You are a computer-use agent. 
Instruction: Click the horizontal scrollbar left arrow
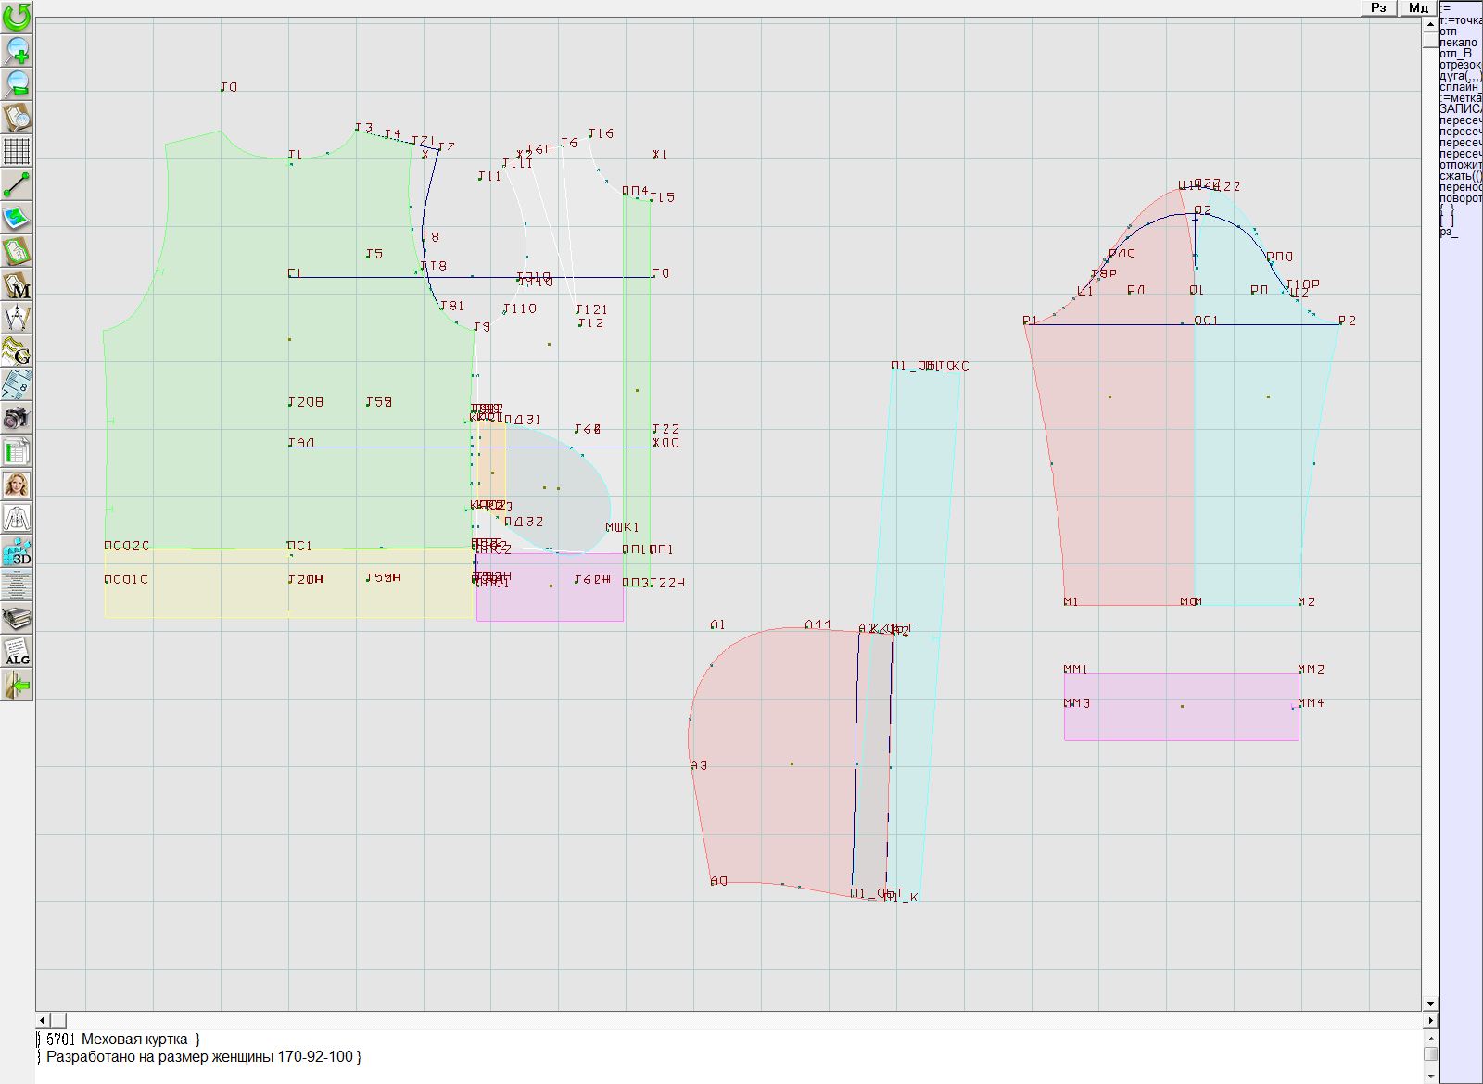pos(43,1020)
